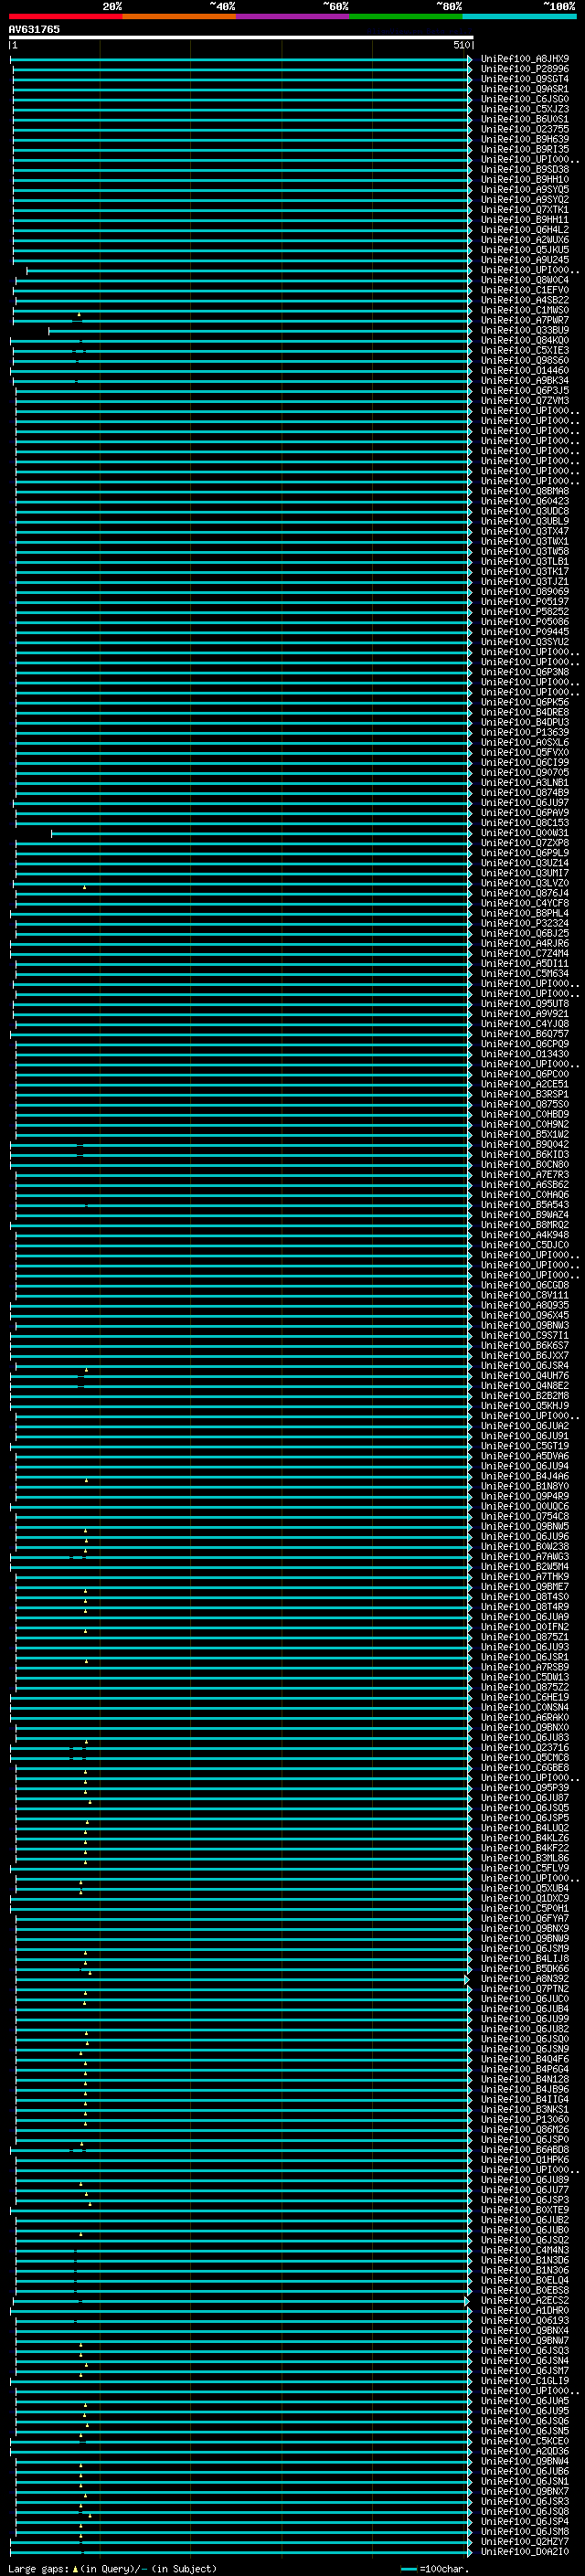The image size is (585, 2576).
Task: Select hit label UniRef100_B6JXX7
Action: pos(525,1355)
